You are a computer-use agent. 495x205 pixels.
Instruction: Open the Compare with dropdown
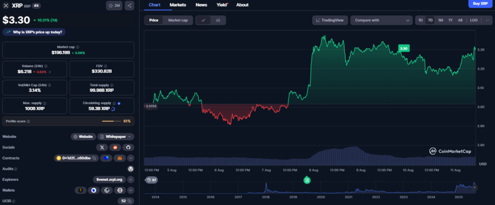coord(381,20)
